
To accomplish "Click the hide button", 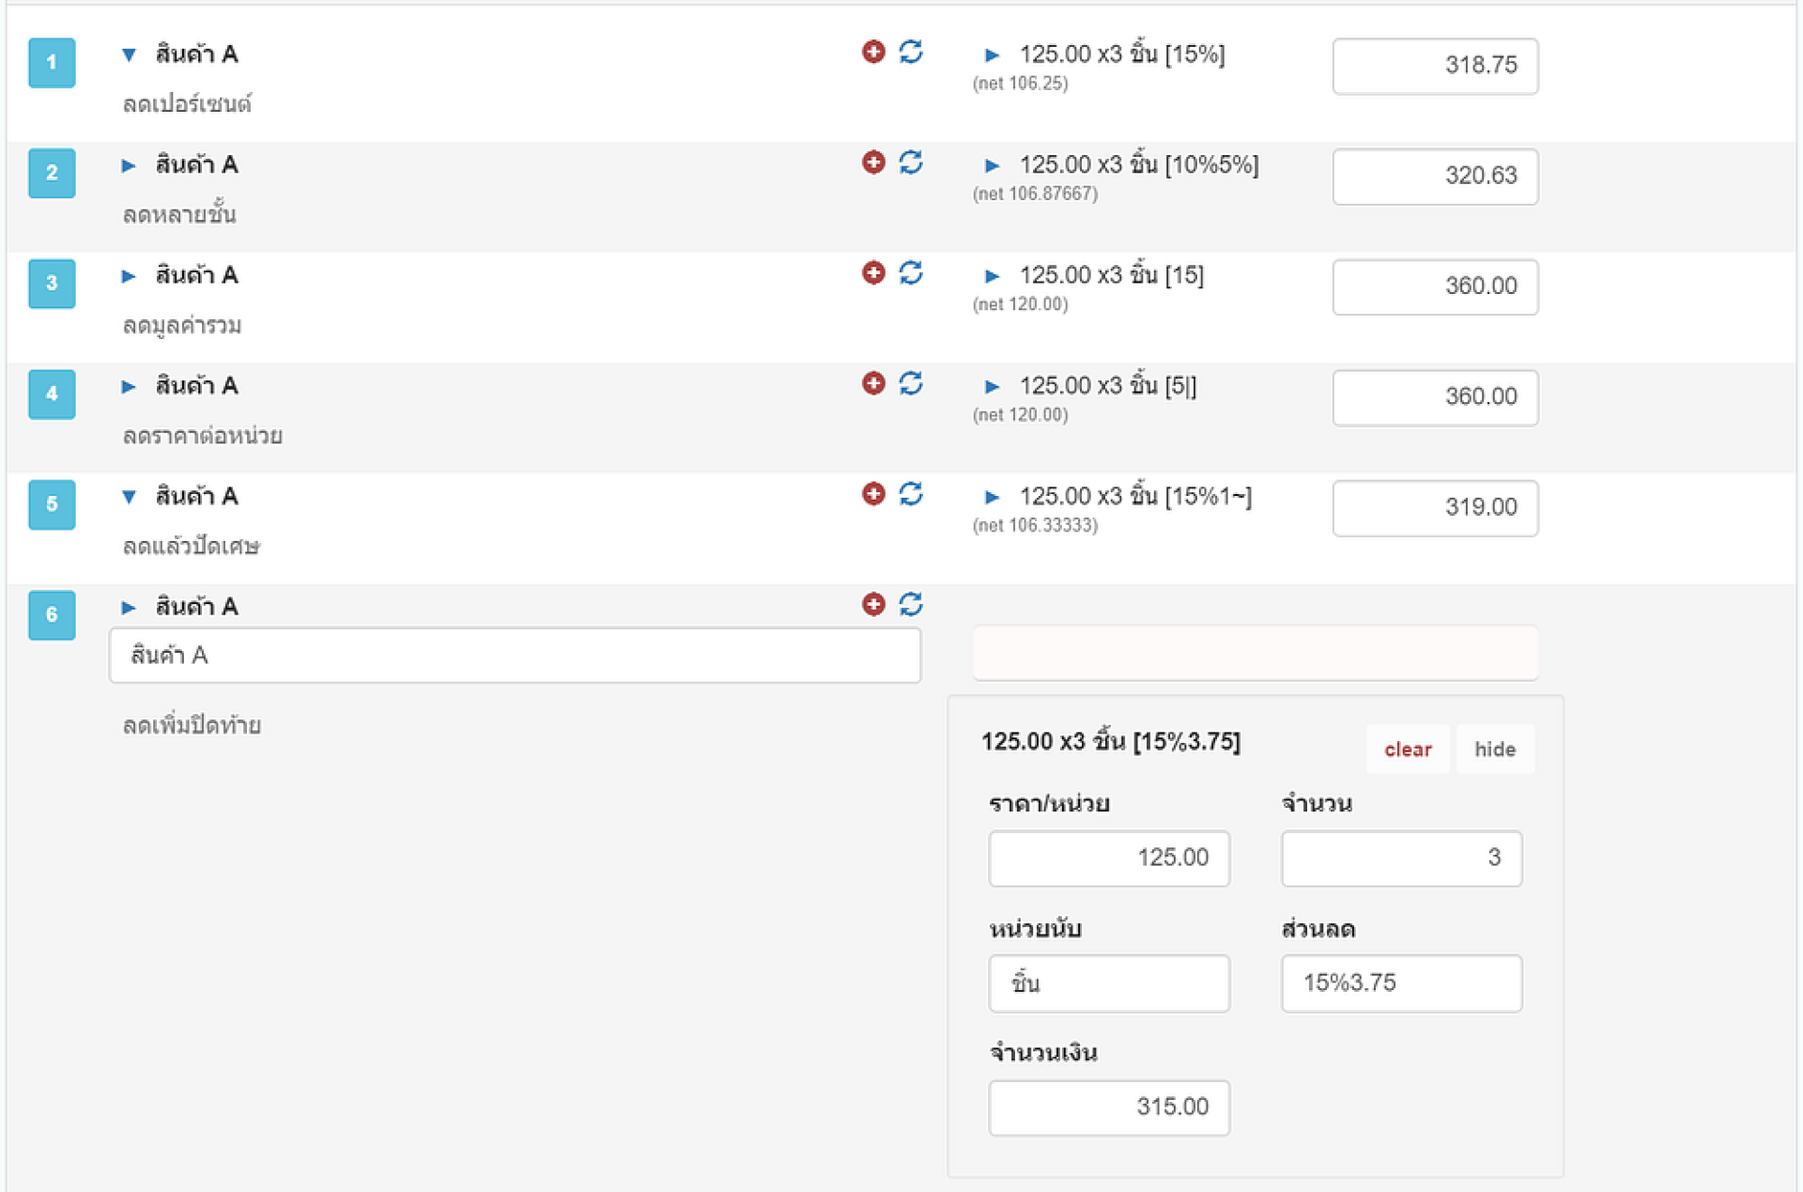I will [x=1494, y=750].
